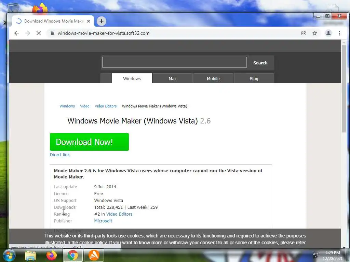This screenshot has height=262, width=350.
Task: Switch to the Mac site tab
Action: (173, 78)
